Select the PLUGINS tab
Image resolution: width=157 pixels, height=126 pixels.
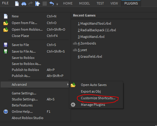tap(131, 3)
